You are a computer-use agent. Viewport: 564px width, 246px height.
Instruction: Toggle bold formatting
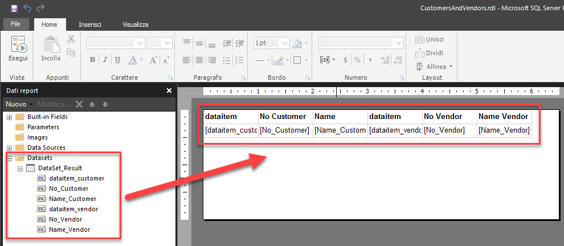coord(92,60)
